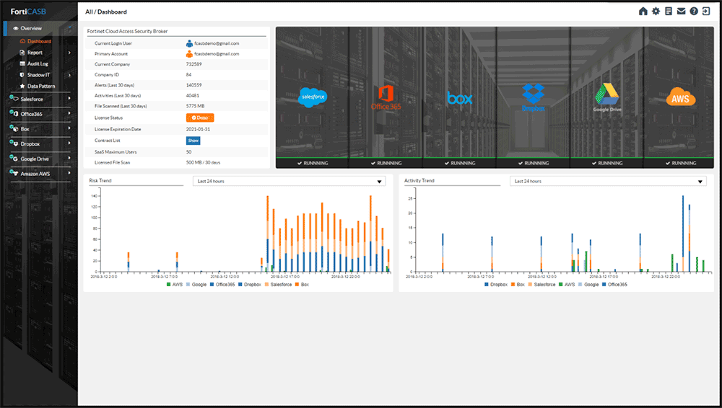Select the Dropbox logo in banner

(533, 97)
